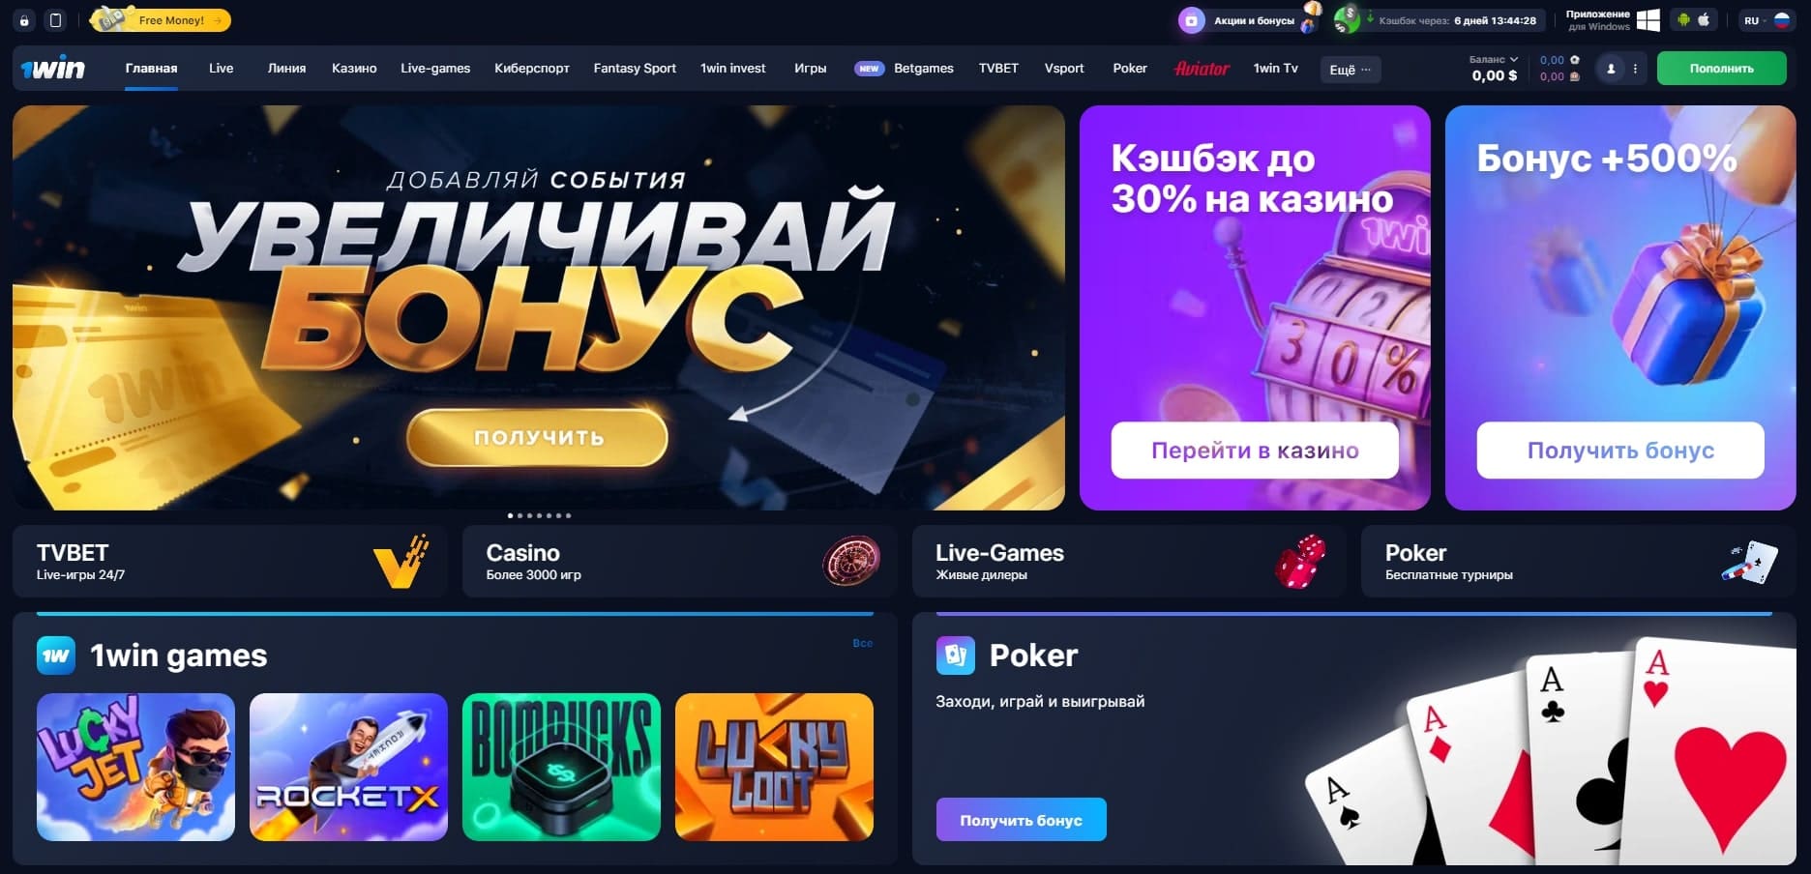Open the Lucky Jet game thumbnail
The width and height of the screenshot is (1811, 874).
pyautogui.click(x=135, y=767)
